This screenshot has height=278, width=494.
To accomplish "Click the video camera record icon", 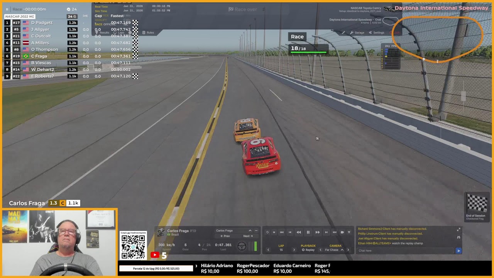I will pos(342,232).
